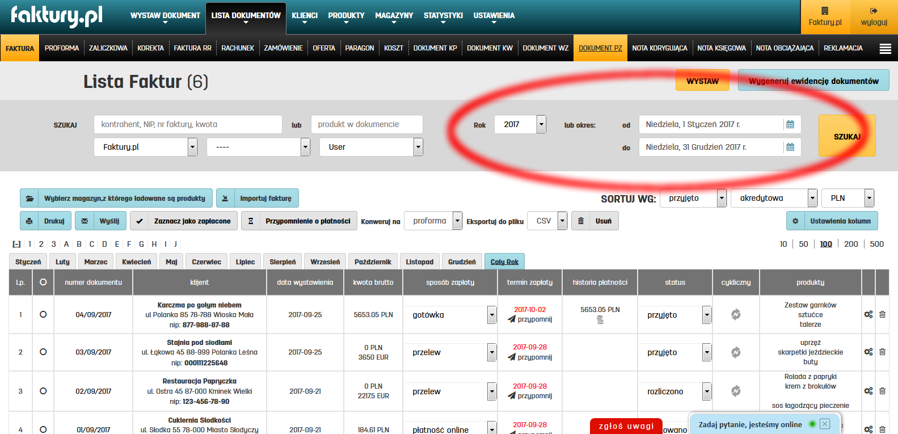Click payment history coins icon in first row
The height and width of the screenshot is (434, 898).
coord(600,320)
